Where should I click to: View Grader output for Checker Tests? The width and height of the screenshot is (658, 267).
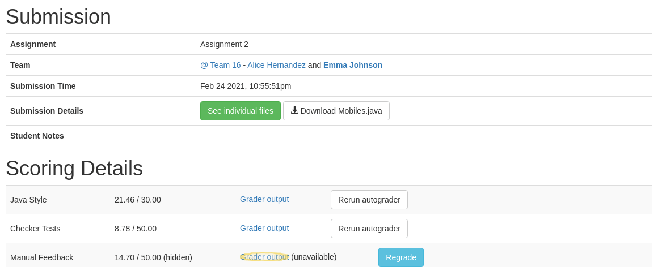click(x=264, y=228)
